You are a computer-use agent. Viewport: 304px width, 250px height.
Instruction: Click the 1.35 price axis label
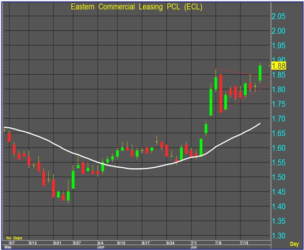click(x=279, y=221)
